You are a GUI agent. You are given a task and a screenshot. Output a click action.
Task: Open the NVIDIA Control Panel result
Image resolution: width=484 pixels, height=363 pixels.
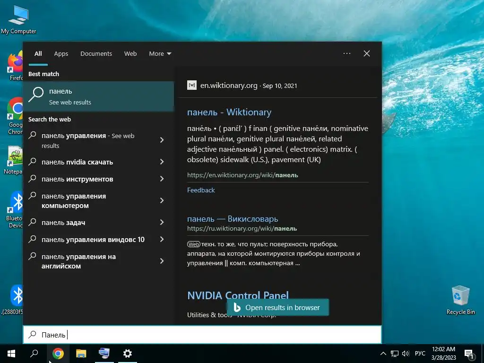[238, 295]
